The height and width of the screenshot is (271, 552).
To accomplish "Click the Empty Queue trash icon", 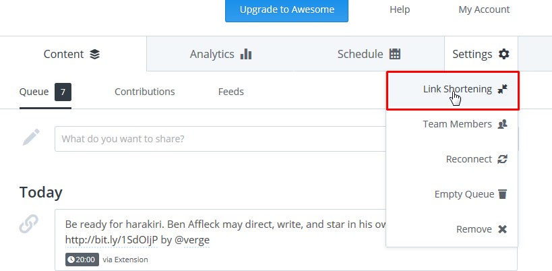I will pyautogui.click(x=502, y=194).
